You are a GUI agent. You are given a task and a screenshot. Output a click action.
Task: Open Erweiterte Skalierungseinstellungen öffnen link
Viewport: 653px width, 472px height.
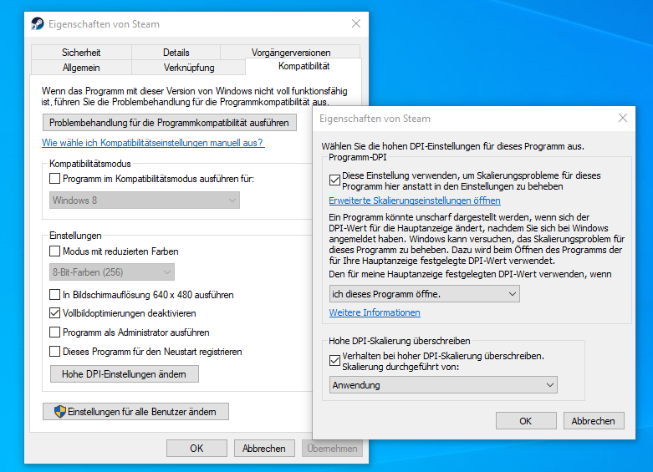[415, 200]
